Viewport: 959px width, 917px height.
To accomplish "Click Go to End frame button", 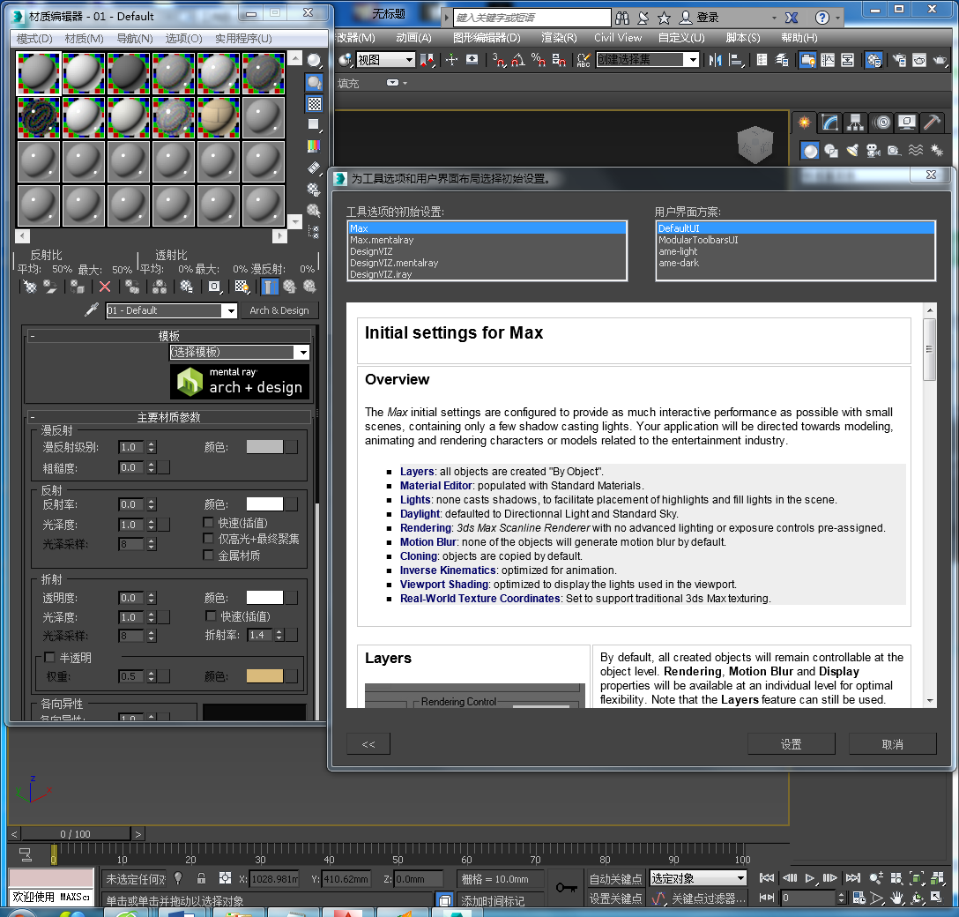I will tap(853, 878).
